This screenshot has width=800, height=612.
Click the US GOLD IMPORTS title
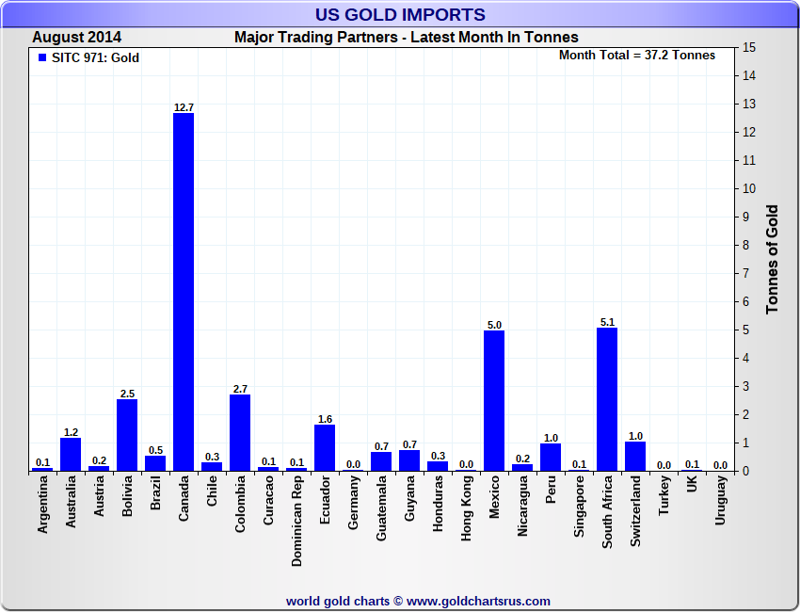coord(400,14)
